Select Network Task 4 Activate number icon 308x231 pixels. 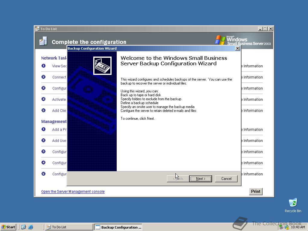[x=43, y=99]
